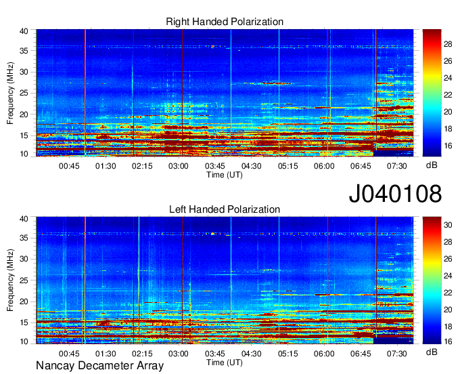Click the 40 MHz tick on the top plot
The image size is (460, 374).
coord(24,31)
